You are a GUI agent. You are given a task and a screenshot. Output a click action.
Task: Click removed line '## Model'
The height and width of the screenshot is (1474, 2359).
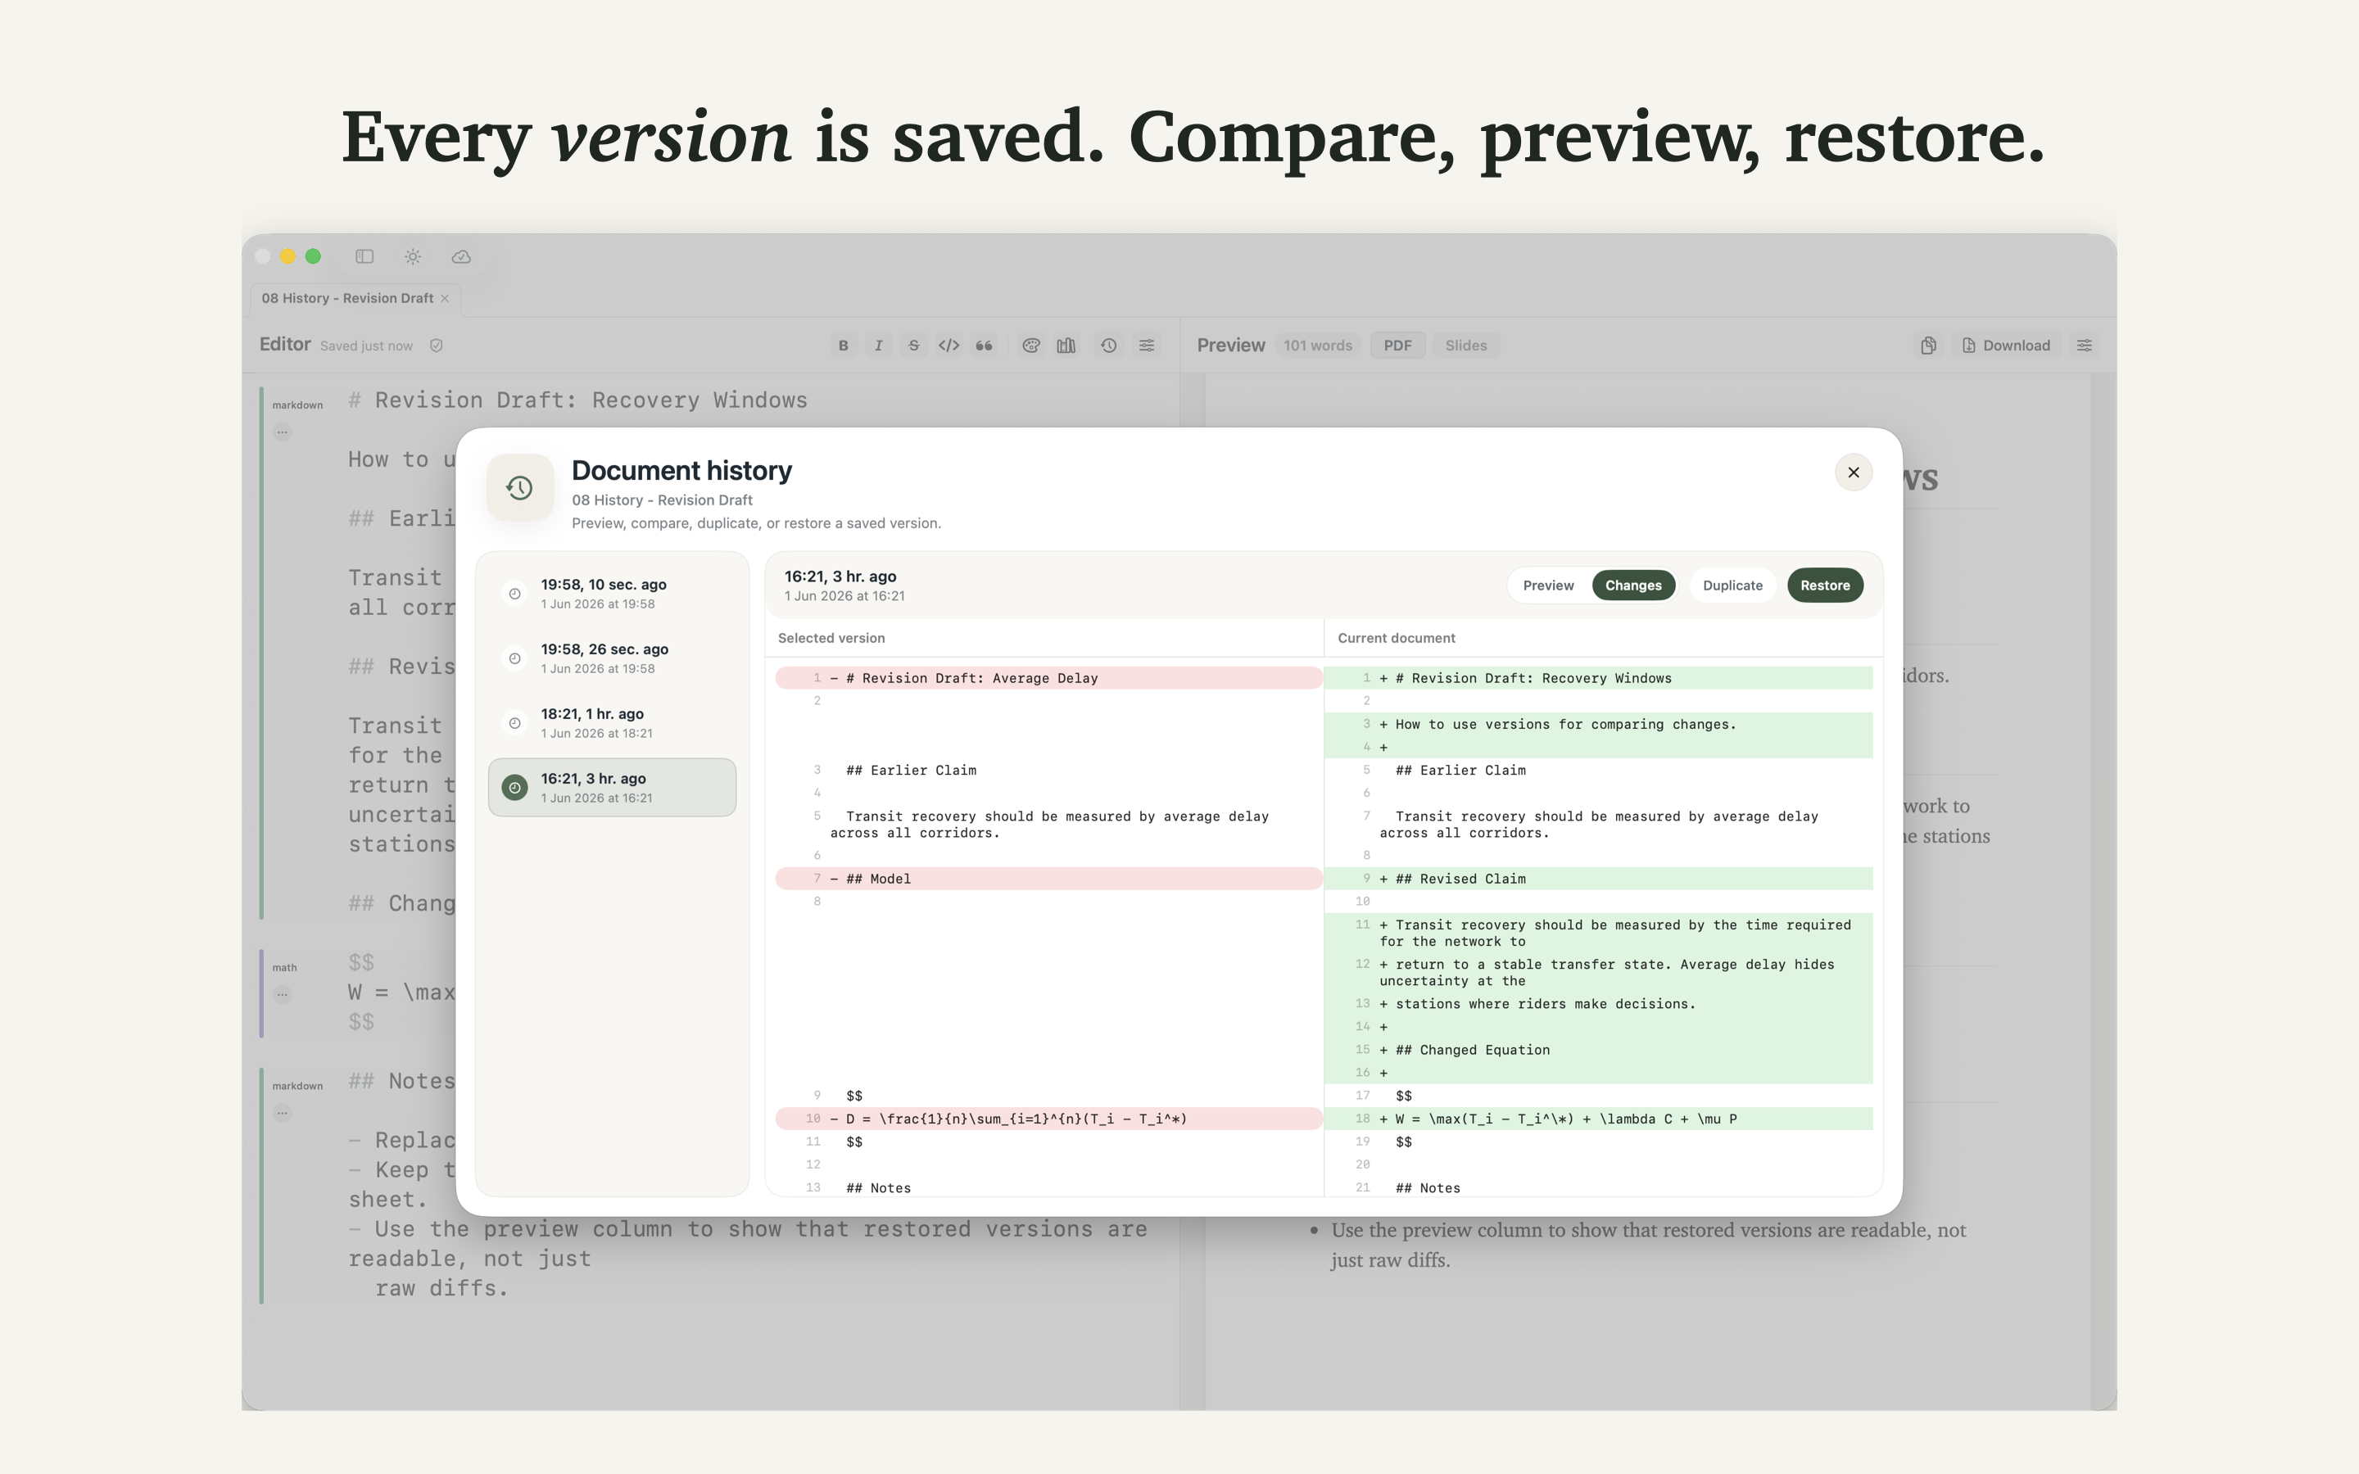(x=1049, y=879)
